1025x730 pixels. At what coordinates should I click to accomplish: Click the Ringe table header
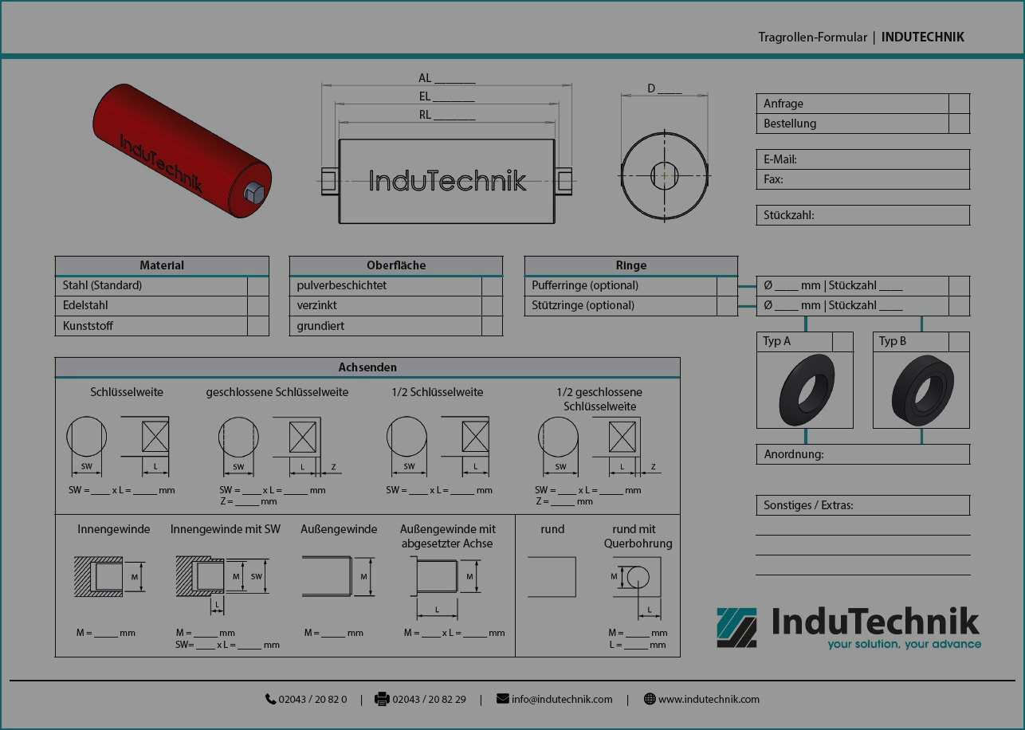tap(631, 265)
